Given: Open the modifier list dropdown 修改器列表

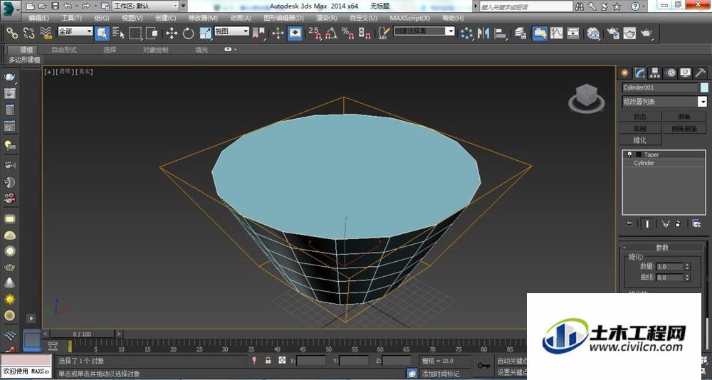Looking at the screenshot, I should [664, 102].
